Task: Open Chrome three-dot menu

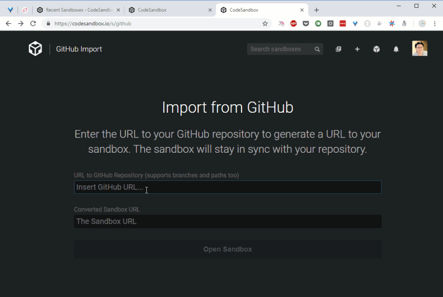Action: (435, 24)
